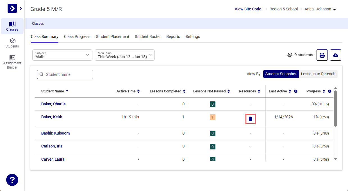Open the Bashir, Kulsoom student link
The image size is (348, 191).
coord(55,133)
